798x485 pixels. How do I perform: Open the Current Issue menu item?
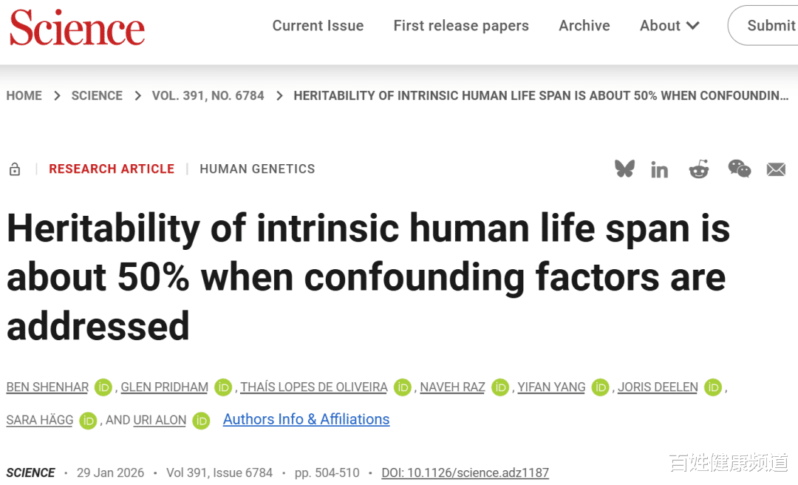tap(318, 26)
